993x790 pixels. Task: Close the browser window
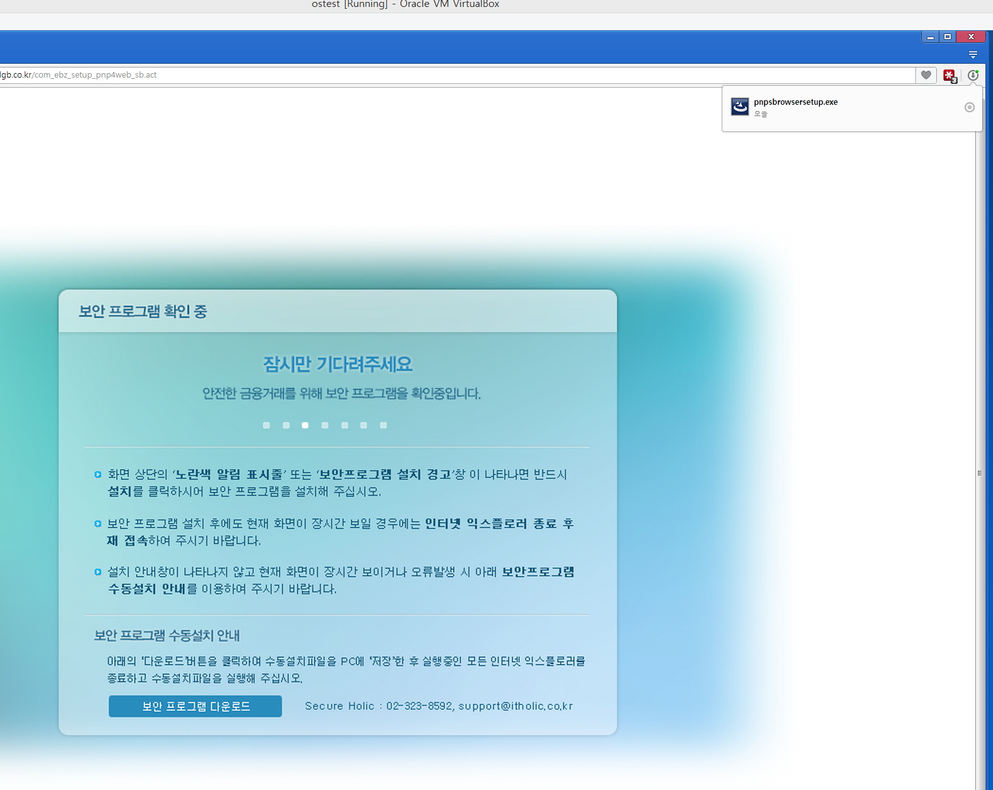click(971, 37)
